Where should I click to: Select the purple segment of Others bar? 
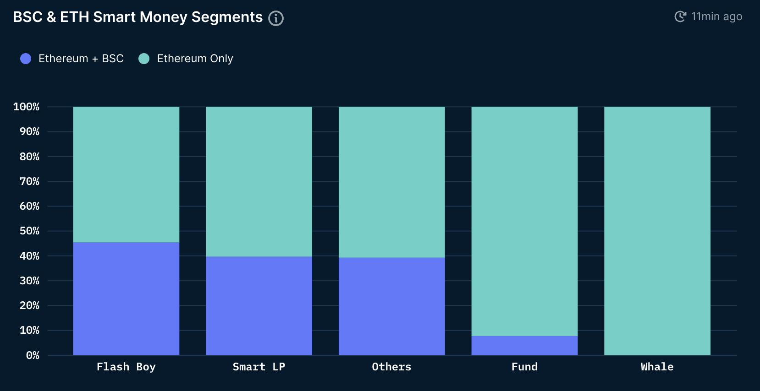coord(392,306)
